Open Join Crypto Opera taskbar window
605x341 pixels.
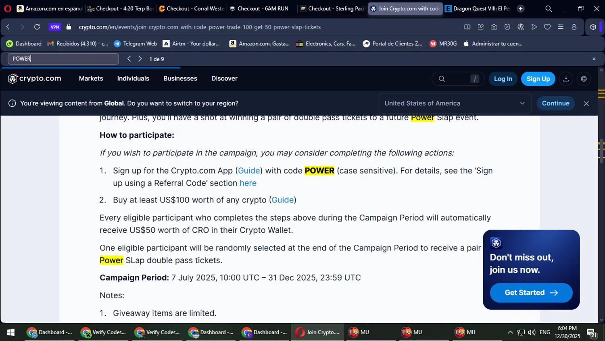(317, 332)
